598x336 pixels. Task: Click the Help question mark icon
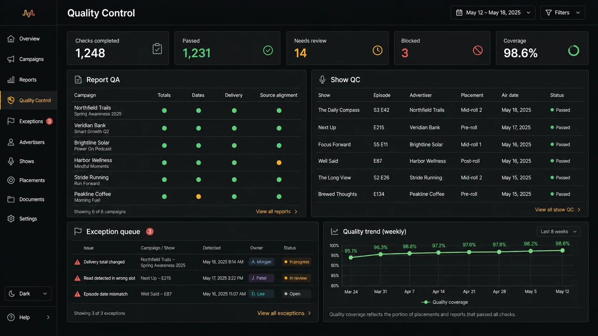tap(11, 317)
